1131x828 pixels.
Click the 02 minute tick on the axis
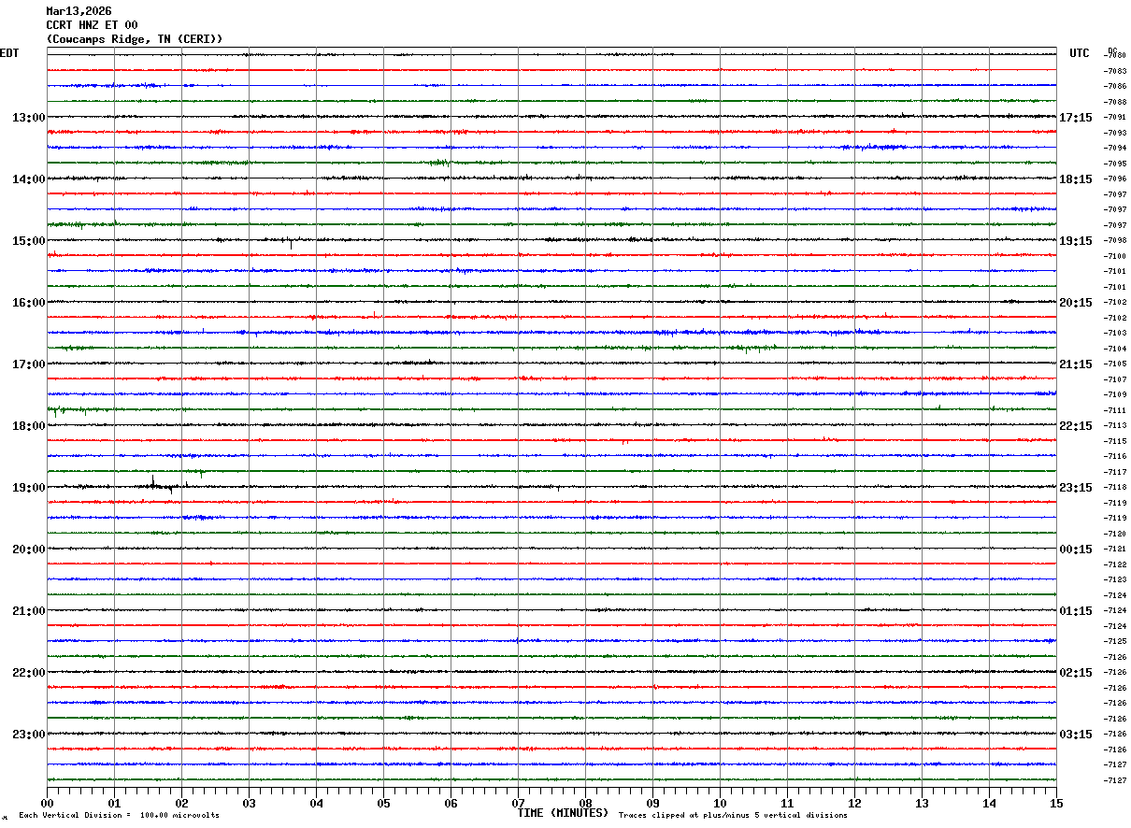pyautogui.click(x=181, y=803)
